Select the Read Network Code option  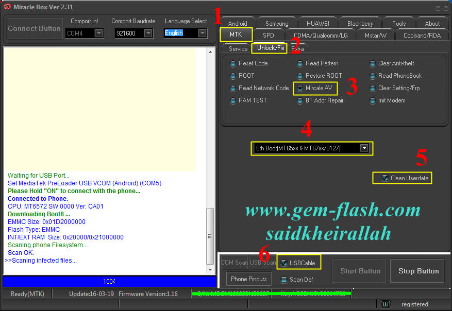coord(259,88)
